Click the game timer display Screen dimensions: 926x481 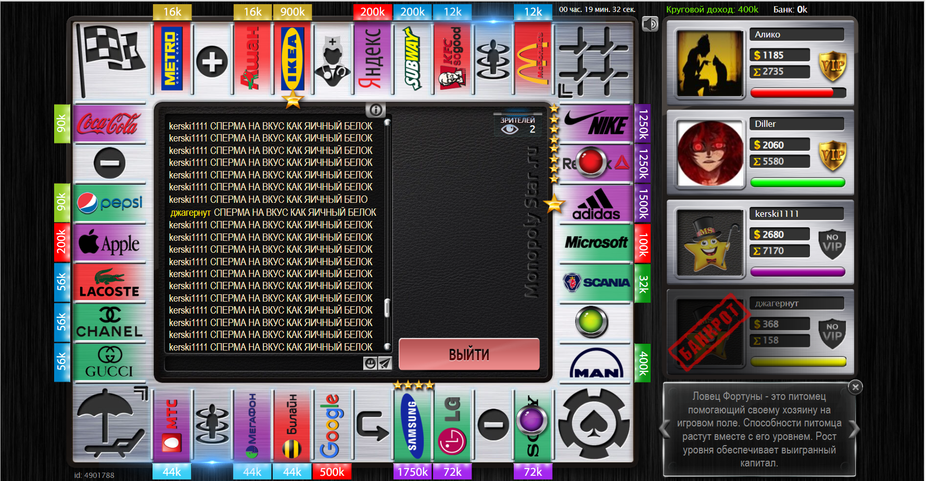(597, 9)
